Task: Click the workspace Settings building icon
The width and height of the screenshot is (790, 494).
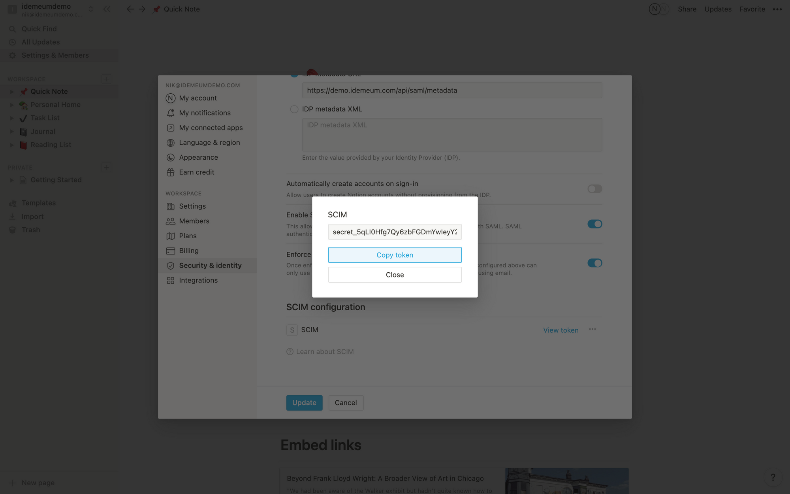Action: 171,206
